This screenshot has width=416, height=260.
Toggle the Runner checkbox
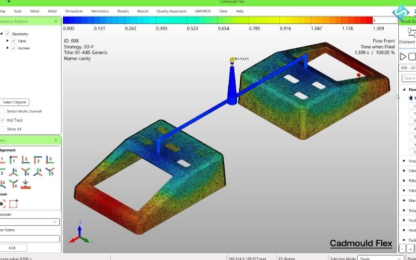[x=14, y=48]
